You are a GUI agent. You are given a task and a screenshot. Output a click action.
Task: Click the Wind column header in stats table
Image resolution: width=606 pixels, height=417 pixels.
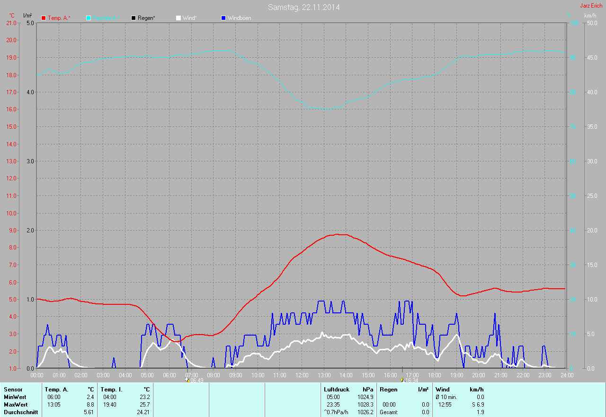[442, 390]
